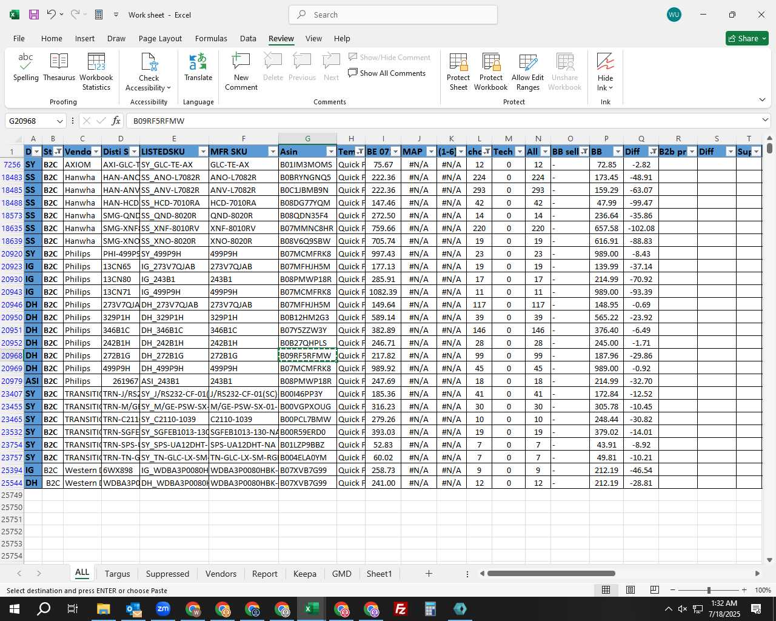Viewport: 776px width, 621px height.
Task: Open the WU account profile
Action: pos(674,15)
